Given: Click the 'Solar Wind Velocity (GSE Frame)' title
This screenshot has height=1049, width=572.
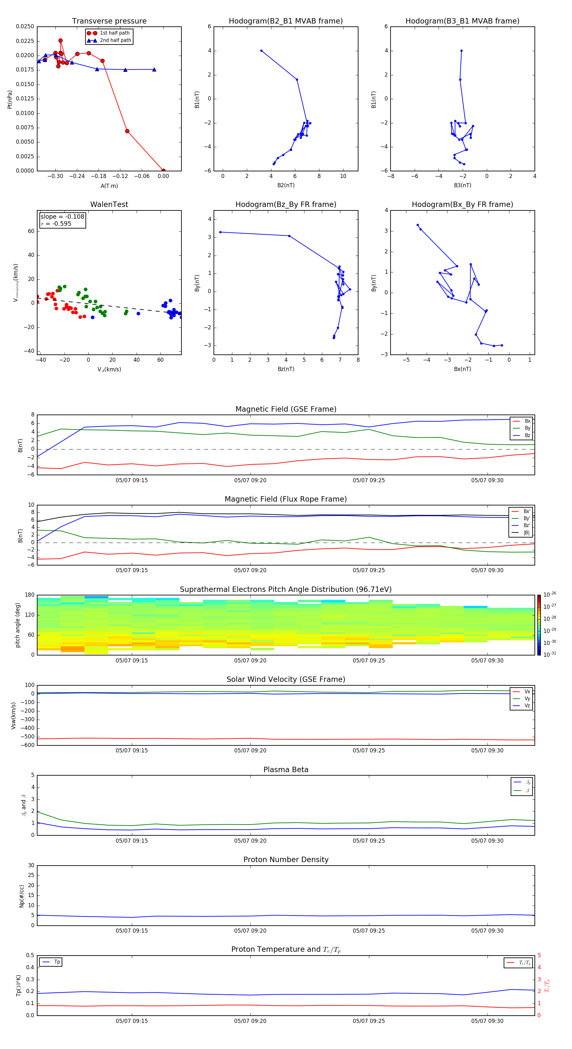Looking at the screenshot, I should (286, 679).
